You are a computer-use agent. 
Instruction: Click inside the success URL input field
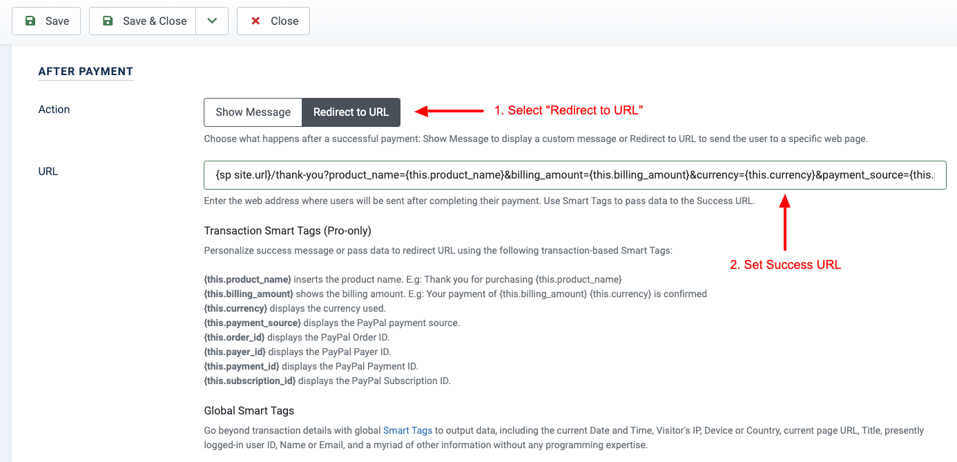[575, 175]
